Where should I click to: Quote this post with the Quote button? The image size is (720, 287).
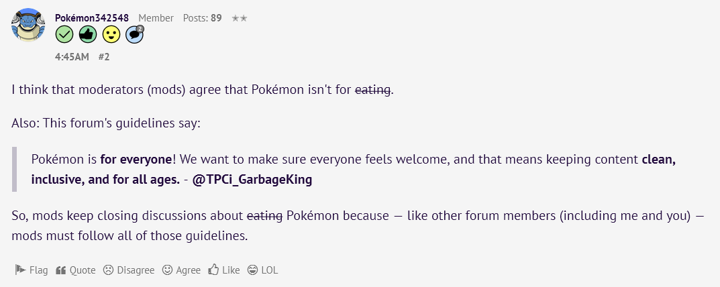75,270
